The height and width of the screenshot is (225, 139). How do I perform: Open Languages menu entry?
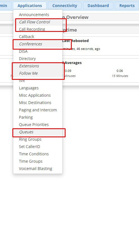[38, 88]
